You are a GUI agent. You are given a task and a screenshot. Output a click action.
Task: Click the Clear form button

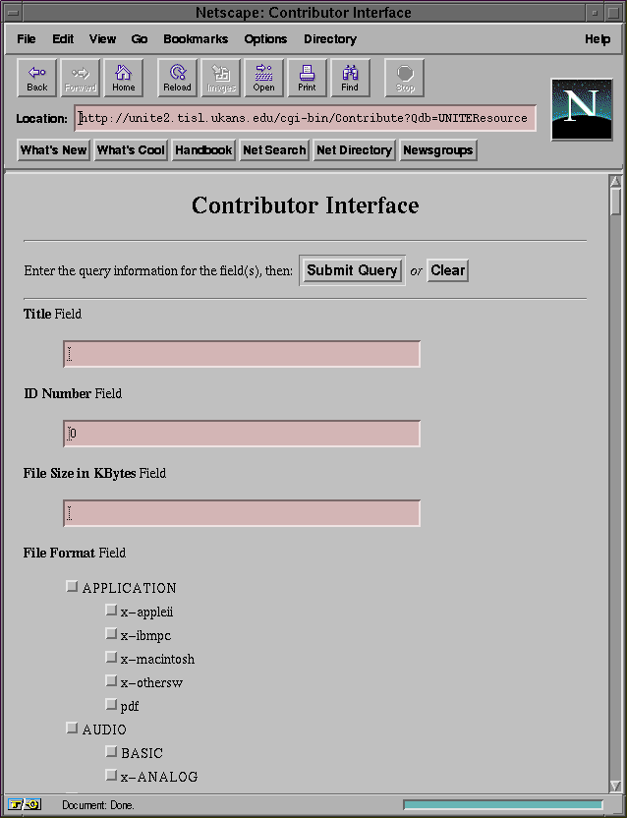coord(447,270)
